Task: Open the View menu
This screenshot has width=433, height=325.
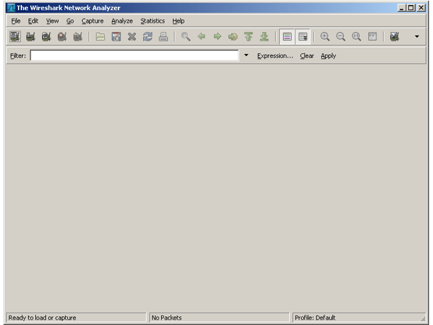Action: pos(52,21)
